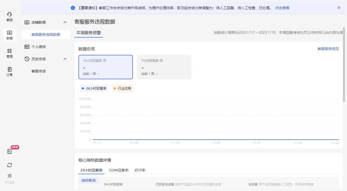Click the 已回复会话量 metric description
Viewport: 347px width, 191px height.
point(188,184)
